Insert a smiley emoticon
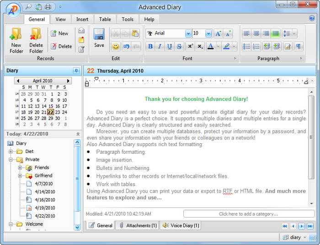Image resolution: width=320 pixels, height=245 pixels. [116, 46]
